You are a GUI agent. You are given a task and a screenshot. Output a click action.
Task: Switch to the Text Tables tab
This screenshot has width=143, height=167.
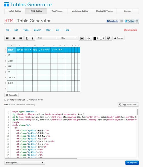[57, 11]
